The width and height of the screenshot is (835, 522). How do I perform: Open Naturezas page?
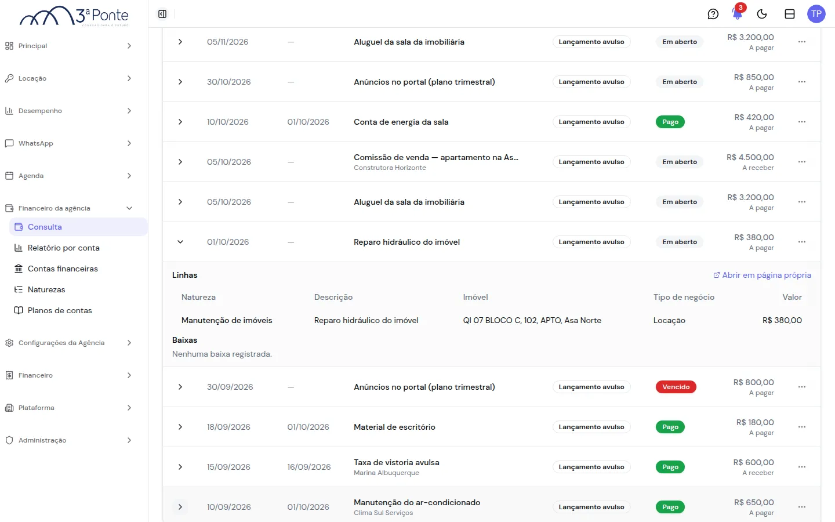[x=78, y=289]
